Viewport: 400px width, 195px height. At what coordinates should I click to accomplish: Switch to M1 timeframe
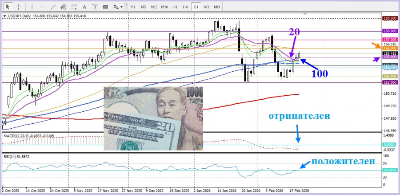tap(133, 7)
